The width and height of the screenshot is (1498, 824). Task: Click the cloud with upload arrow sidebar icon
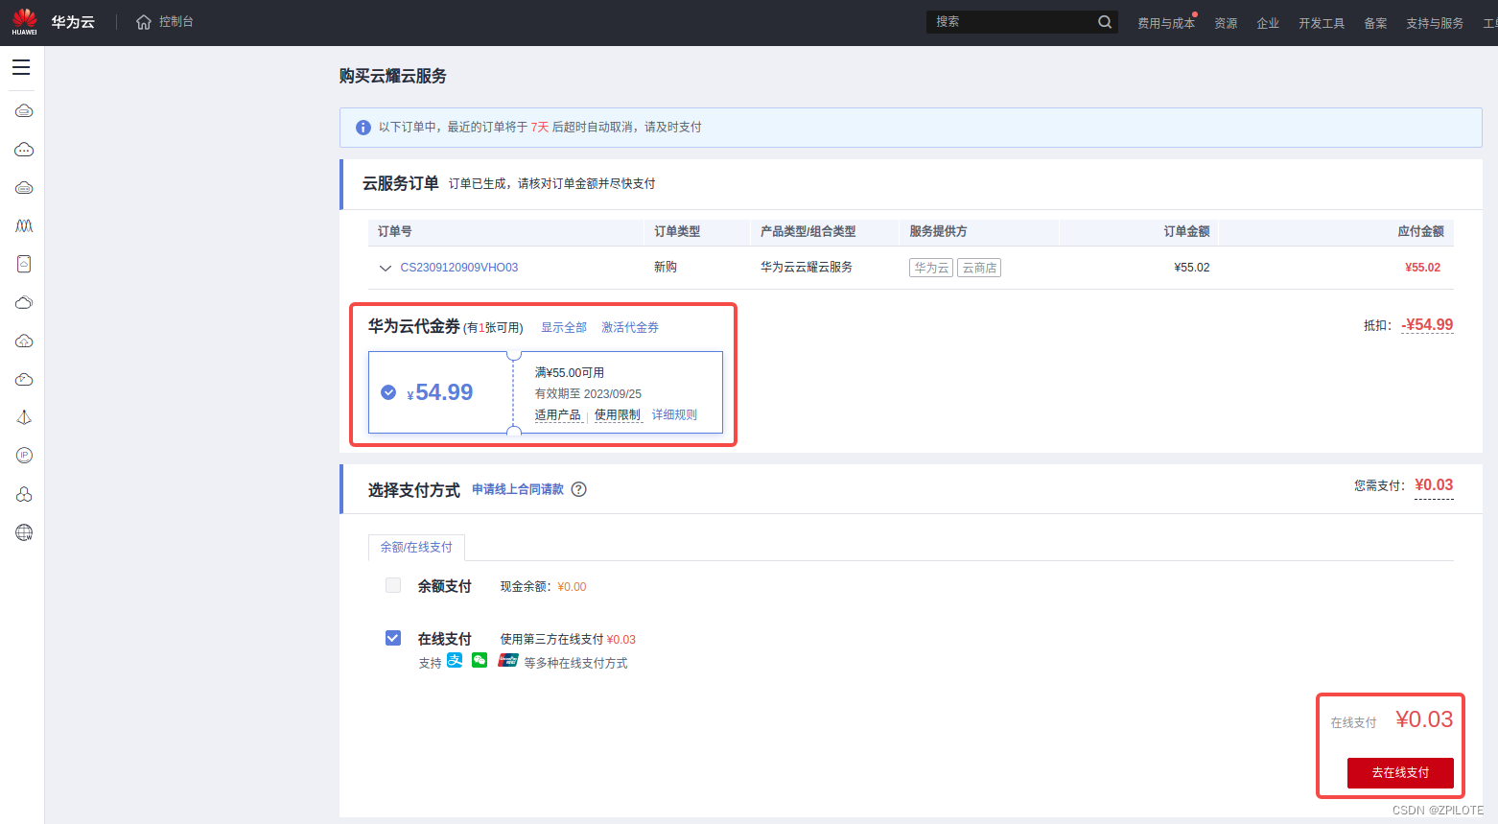(x=24, y=341)
